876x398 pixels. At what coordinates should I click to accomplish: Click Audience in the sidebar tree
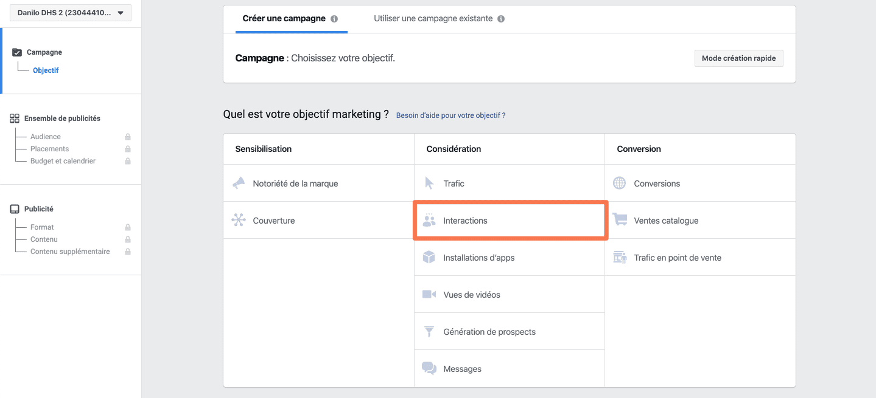46,137
